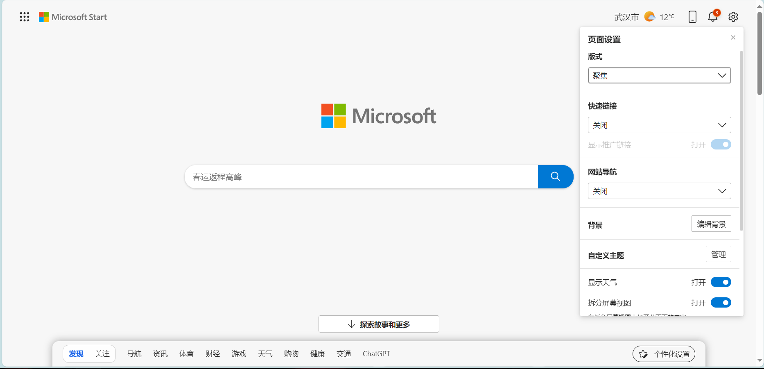Click the 12°C temperature reading
Image resolution: width=764 pixels, height=369 pixels.
pyautogui.click(x=667, y=17)
